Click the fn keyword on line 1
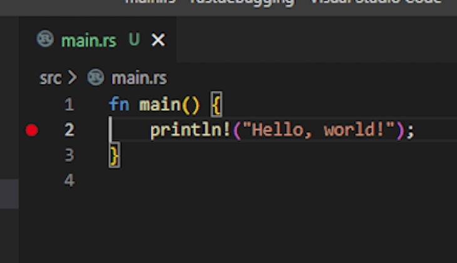 119,105
